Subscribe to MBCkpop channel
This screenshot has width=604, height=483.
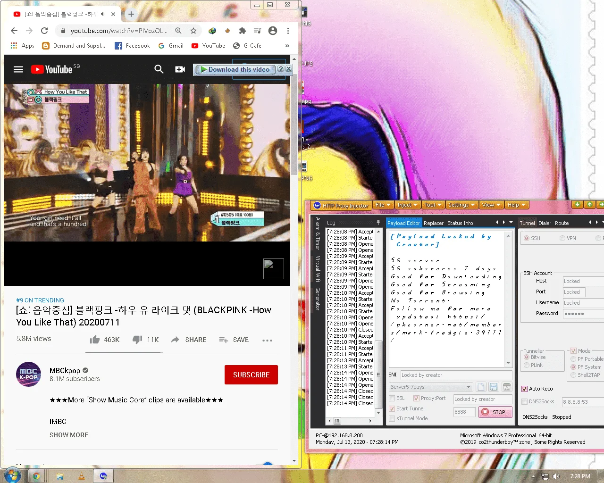tap(251, 375)
